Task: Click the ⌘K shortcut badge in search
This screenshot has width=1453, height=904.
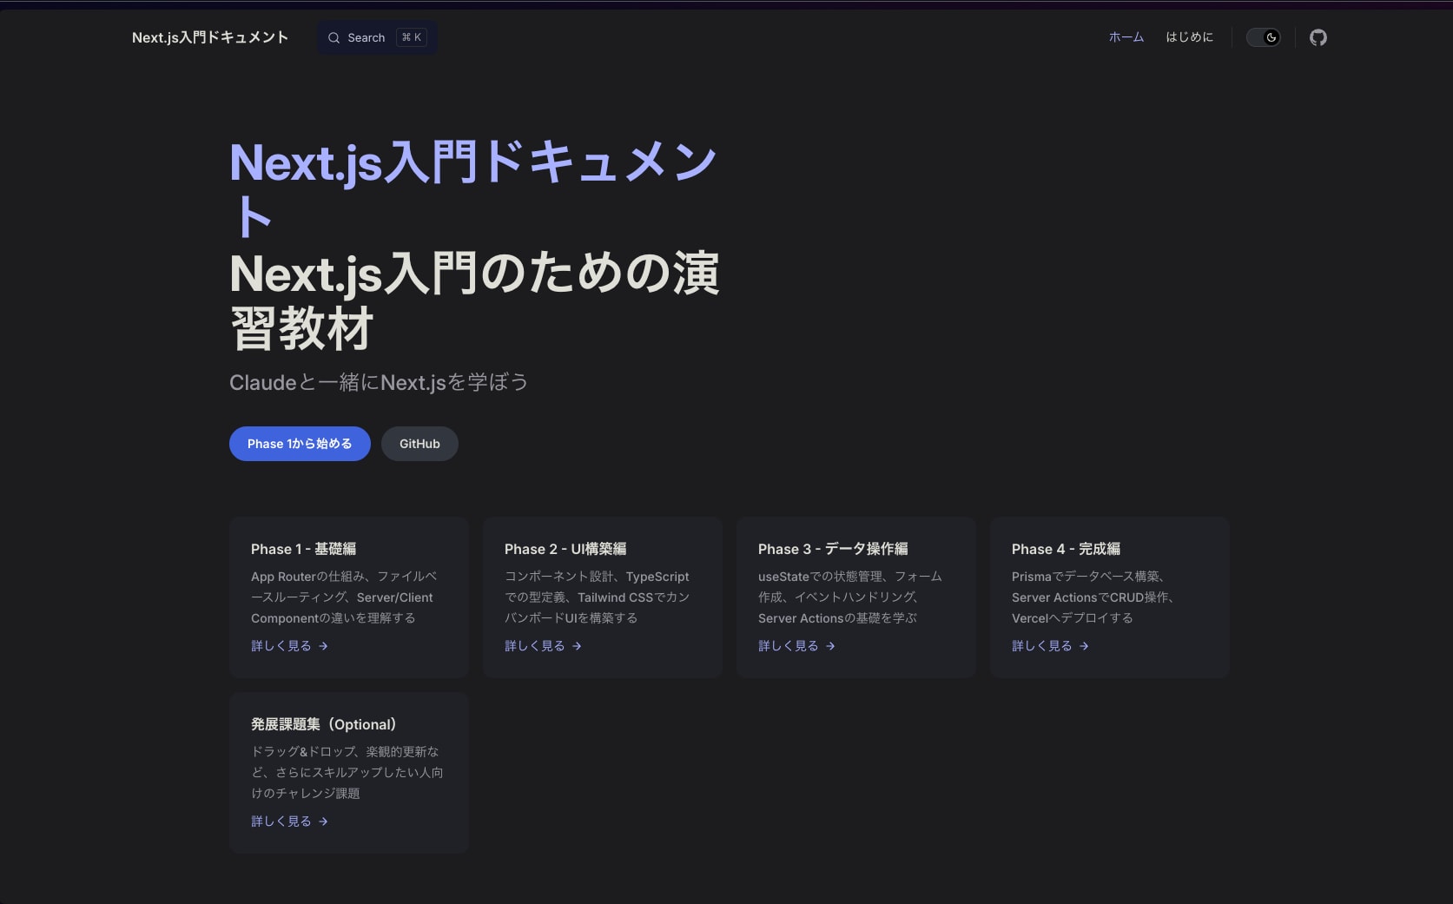Action: click(x=412, y=37)
